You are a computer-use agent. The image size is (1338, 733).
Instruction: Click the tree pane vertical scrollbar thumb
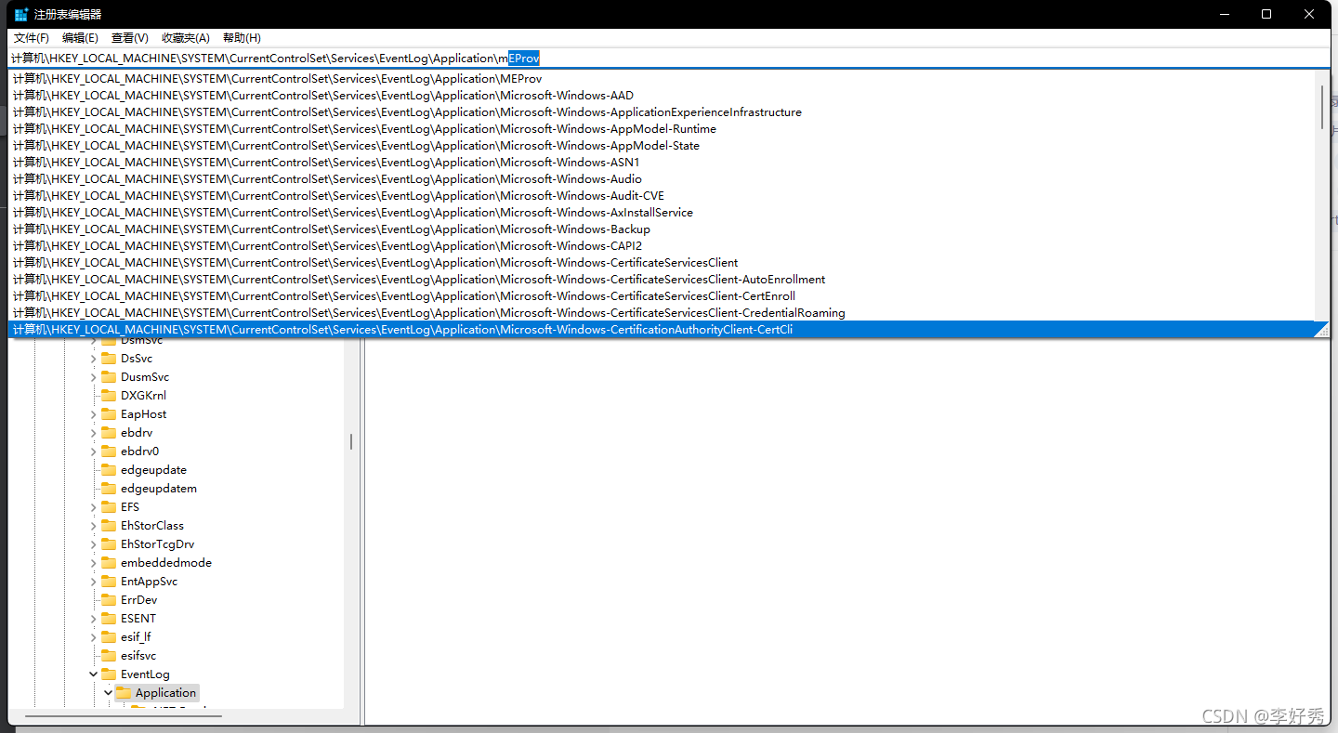pos(351,442)
